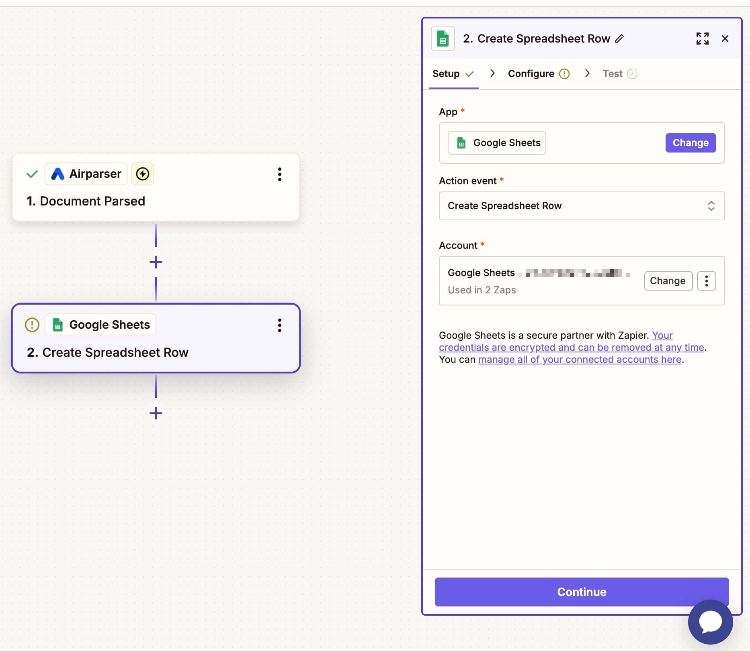Viewport: 750px width, 651px height.
Task: Open the Airparser step three-dot menu
Action: [279, 174]
